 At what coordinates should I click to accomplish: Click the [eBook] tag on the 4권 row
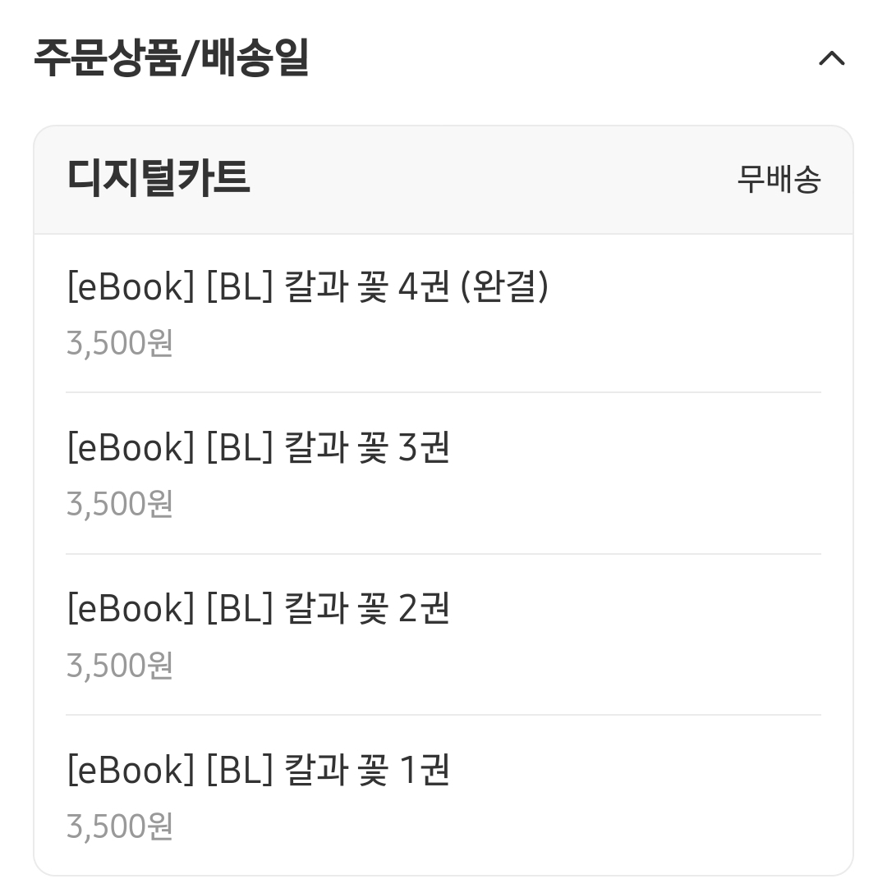tap(131, 286)
